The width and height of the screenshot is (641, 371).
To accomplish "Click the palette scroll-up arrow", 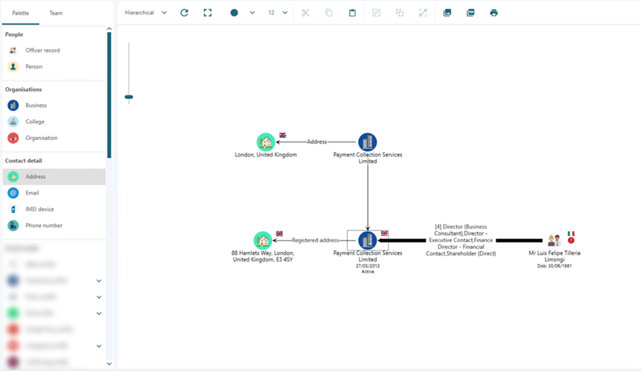I will 109,29.
